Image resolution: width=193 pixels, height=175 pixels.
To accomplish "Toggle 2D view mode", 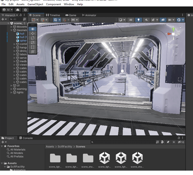I will click(131, 20).
